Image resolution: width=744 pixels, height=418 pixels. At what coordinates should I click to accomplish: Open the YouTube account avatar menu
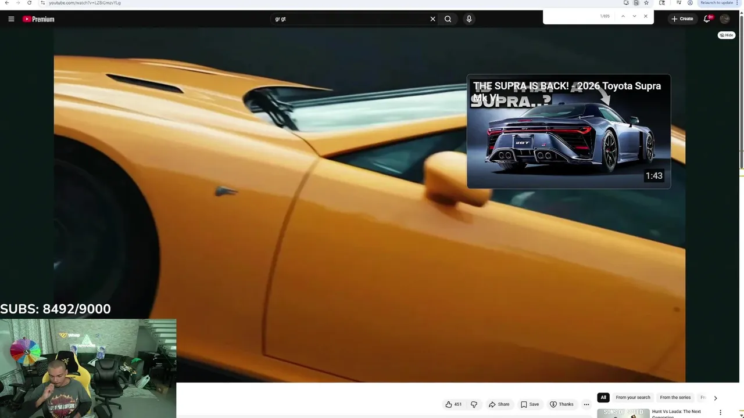[x=725, y=19]
